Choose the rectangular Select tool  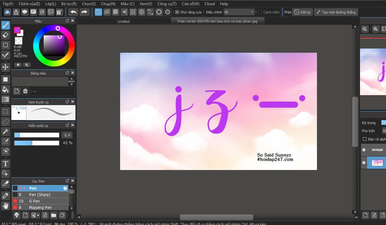click(6, 112)
